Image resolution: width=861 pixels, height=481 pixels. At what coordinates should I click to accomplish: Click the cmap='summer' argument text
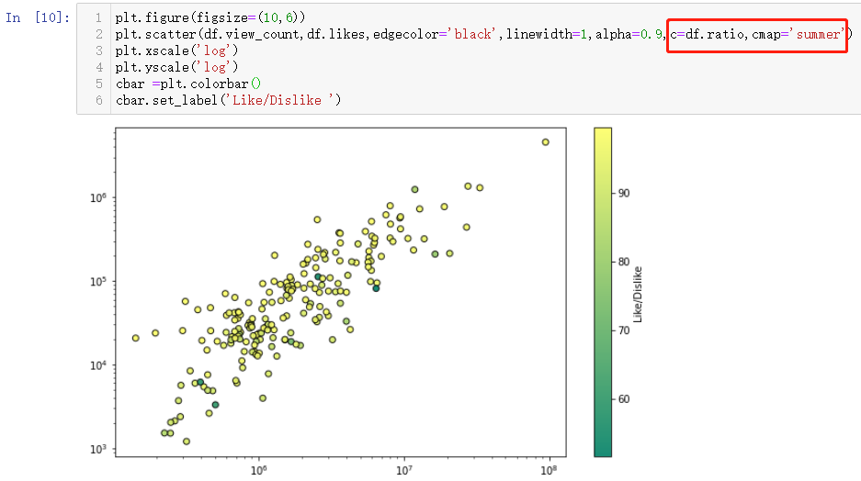[799, 34]
